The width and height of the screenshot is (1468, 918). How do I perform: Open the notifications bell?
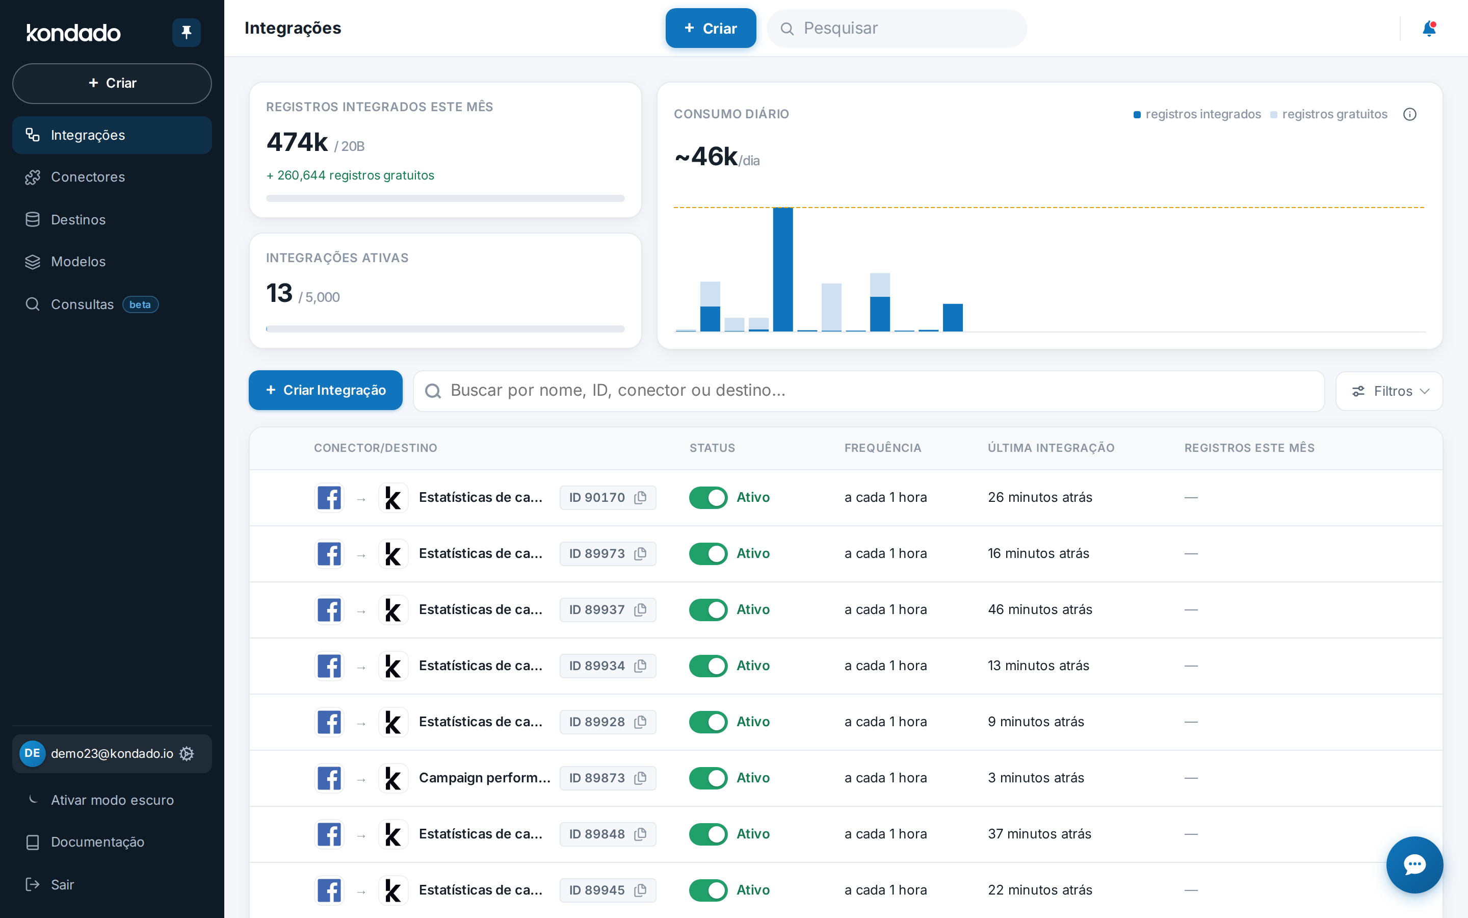click(x=1429, y=29)
